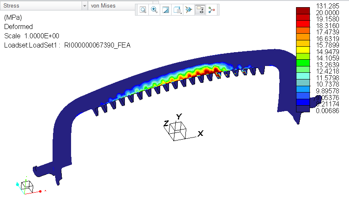Click the legend value 14.9479
Viewport: 349px width, 217px height.
click(328, 52)
